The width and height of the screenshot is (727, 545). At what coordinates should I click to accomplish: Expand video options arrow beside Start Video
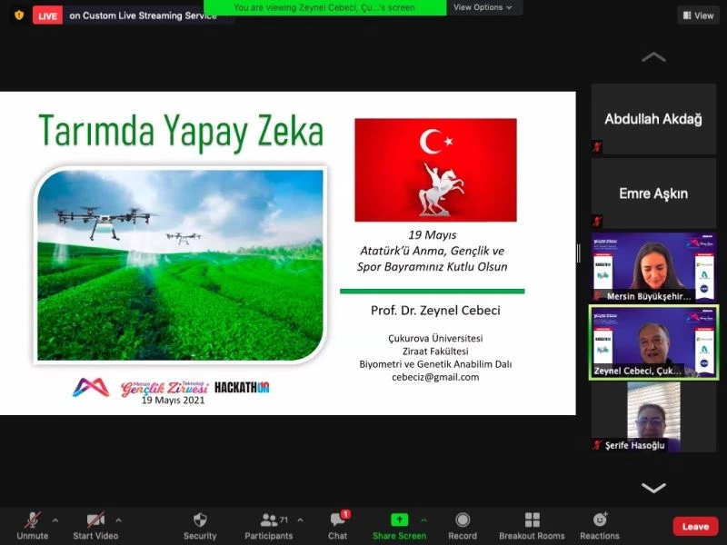(x=119, y=520)
